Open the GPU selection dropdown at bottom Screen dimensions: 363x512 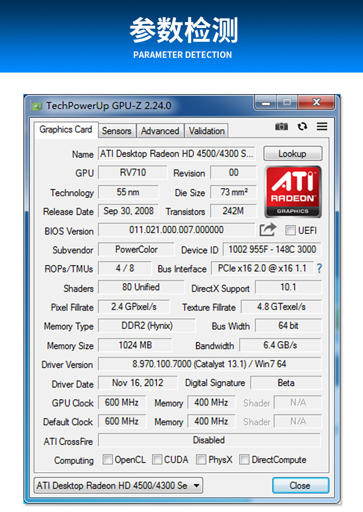pyautogui.click(x=118, y=485)
